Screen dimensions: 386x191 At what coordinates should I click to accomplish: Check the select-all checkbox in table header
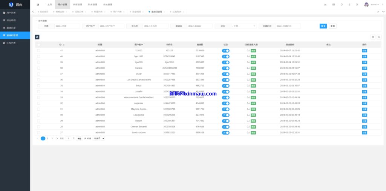click(x=38, y=44)
